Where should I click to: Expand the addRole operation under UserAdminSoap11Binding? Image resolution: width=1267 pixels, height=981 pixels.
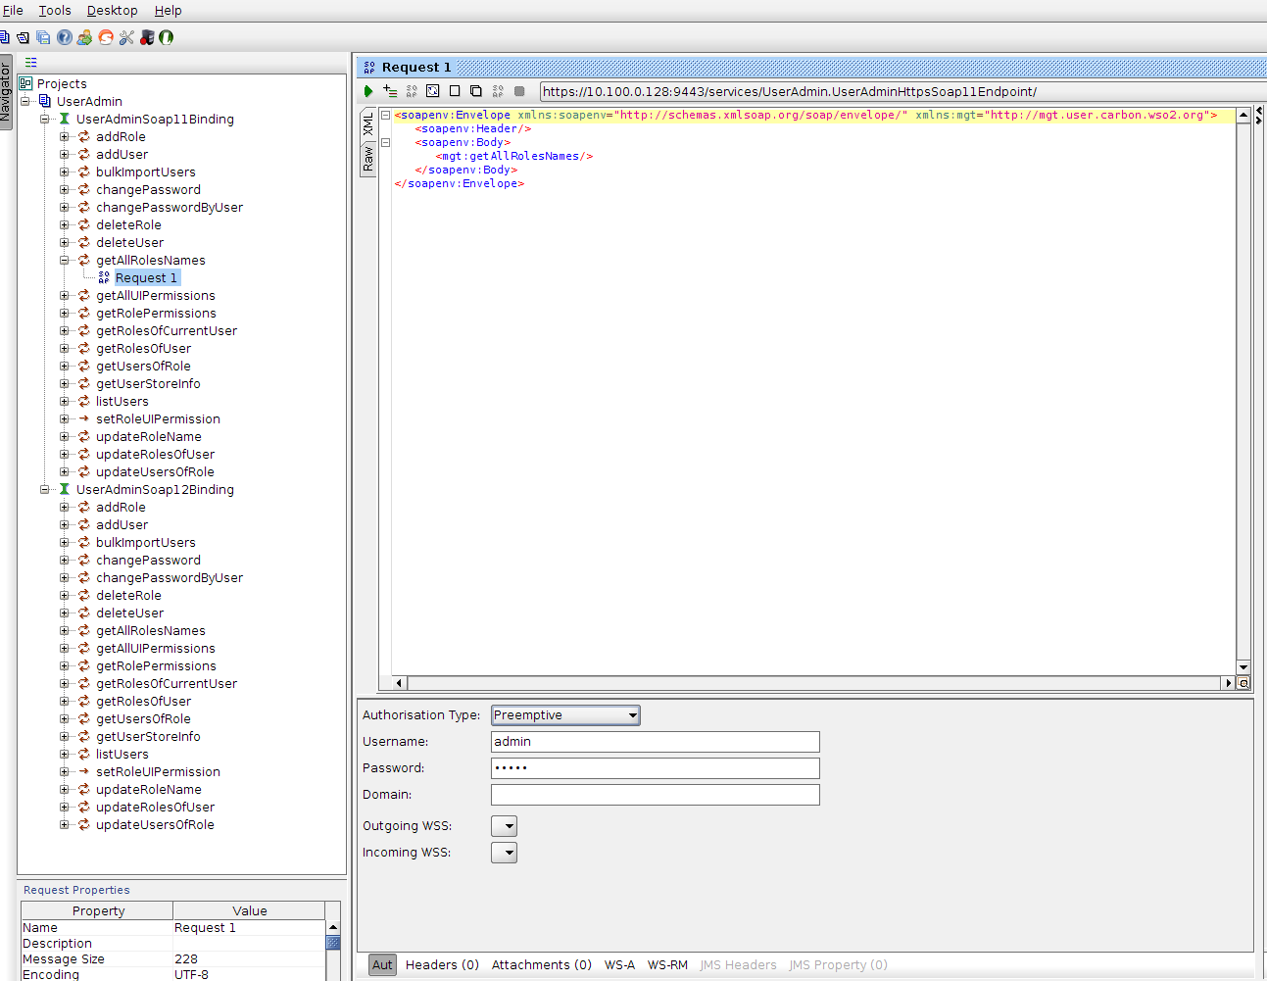[64, 136]
